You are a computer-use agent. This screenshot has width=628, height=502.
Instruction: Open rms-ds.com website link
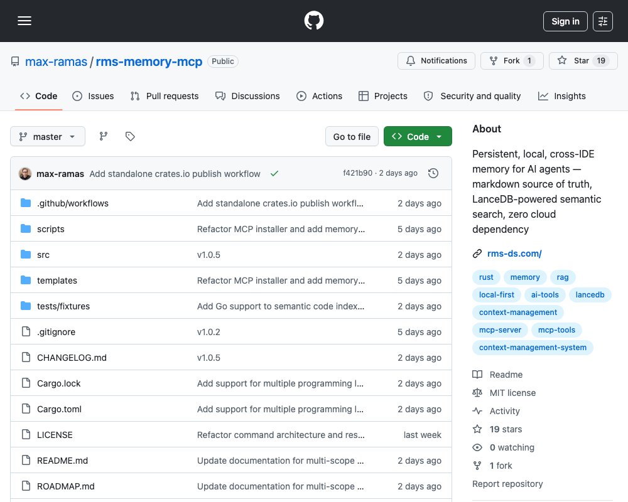tap(514, 254)
